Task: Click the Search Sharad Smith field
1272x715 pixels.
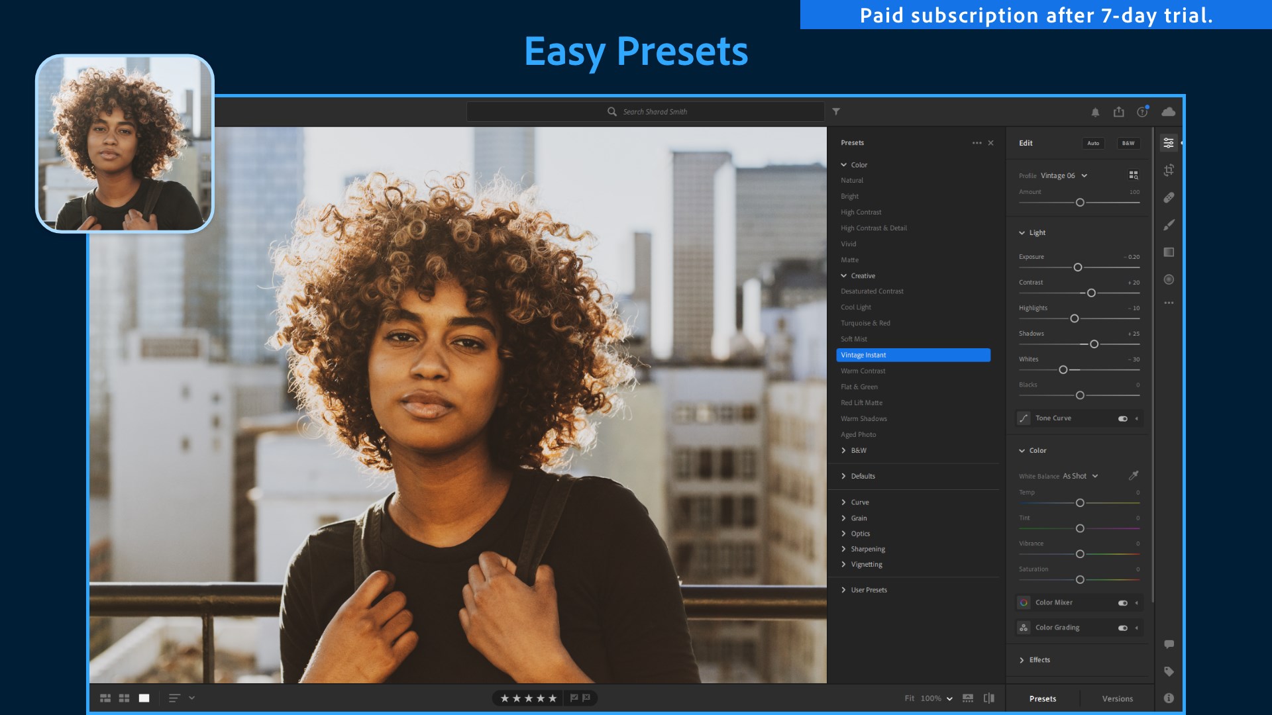Action: click(x=646, y=112)
